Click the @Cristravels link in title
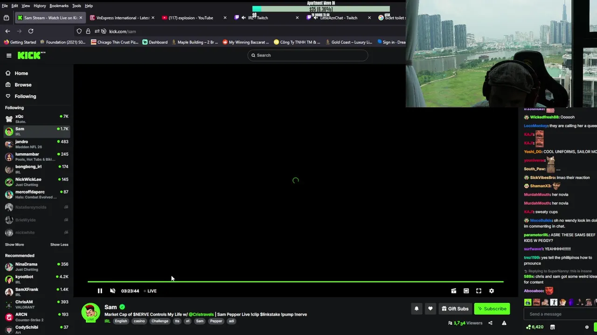Viewport: 597px width, 335px height. point(201,315)
